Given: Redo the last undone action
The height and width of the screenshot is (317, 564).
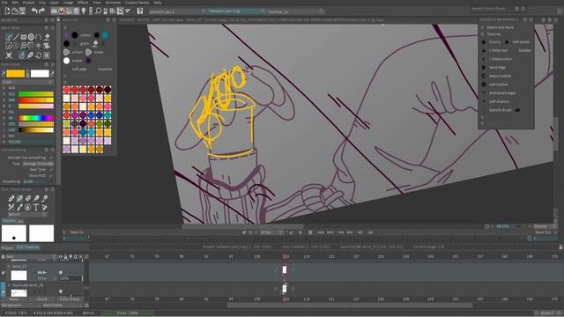Looking at the screenshot, I should tap(41, 11).
